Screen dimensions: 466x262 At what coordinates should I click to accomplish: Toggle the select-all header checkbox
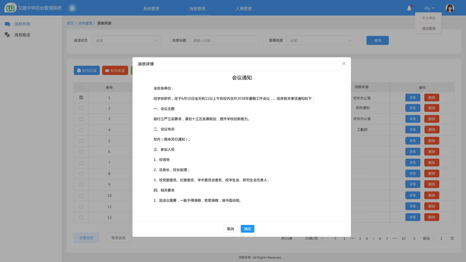(x=81, y=87)
